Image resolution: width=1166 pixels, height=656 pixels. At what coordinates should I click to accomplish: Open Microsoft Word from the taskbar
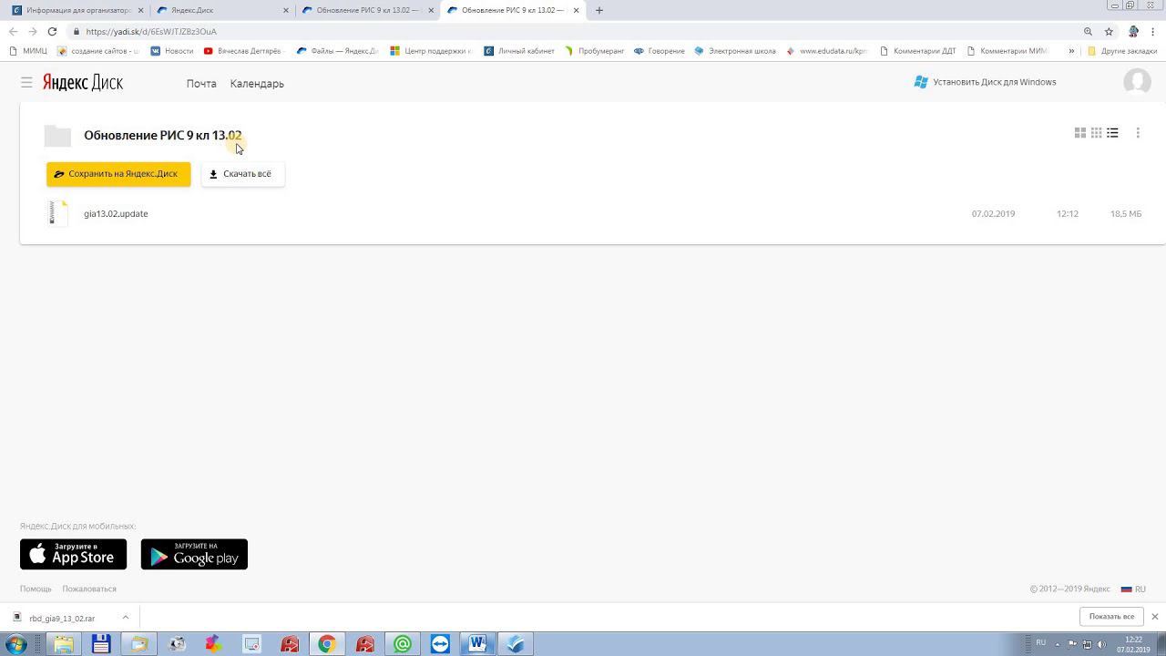coord(477,644)
